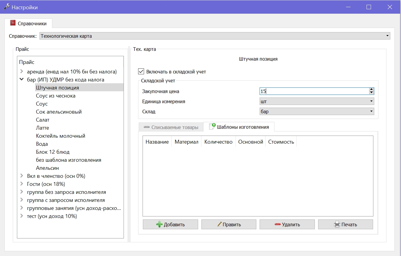Click the Справочники tab icon
The image size is (401, 256).
(x=13, y=23)
